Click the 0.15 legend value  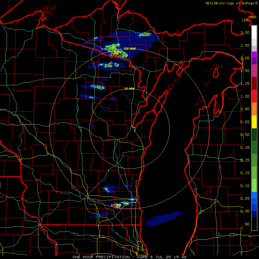(245, 173)
